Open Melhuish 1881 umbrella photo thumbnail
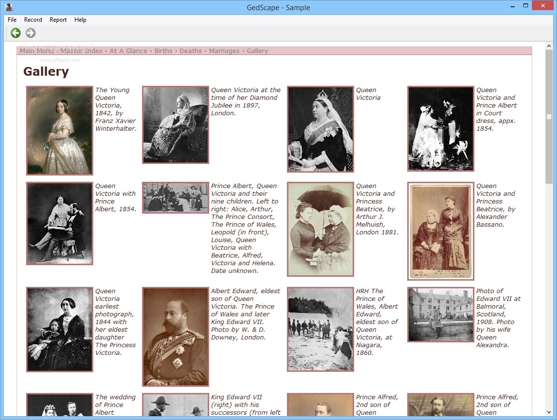 click(x=320, y=229)
